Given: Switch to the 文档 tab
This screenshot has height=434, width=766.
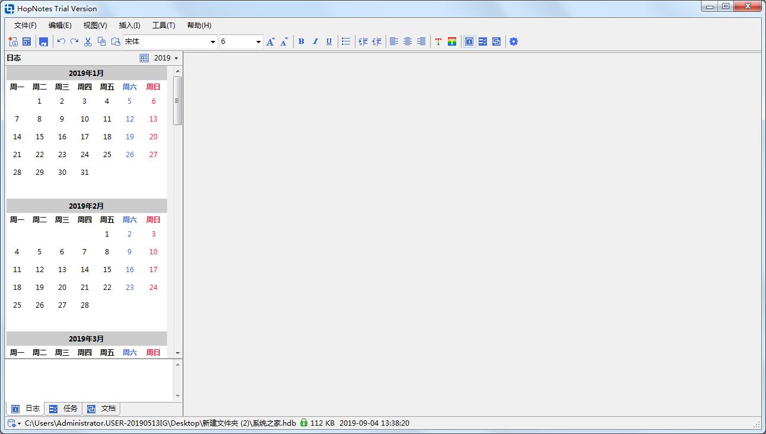Looking at the screenshot, I should [101, 409].
